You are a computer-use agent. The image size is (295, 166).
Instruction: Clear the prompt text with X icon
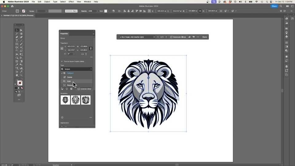click(154, 37)
